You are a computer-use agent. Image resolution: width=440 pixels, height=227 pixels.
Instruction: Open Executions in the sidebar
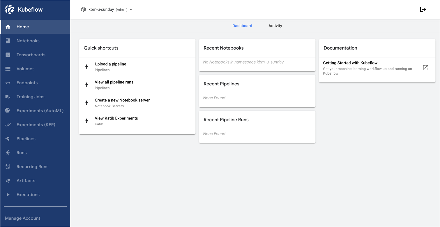tap(35, 195)
